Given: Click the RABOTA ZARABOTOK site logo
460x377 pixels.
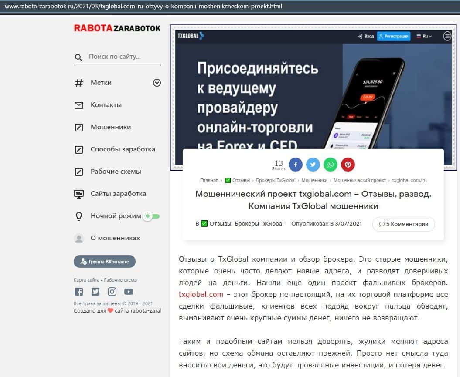Looking at the screenshot, I should (117, 28).
